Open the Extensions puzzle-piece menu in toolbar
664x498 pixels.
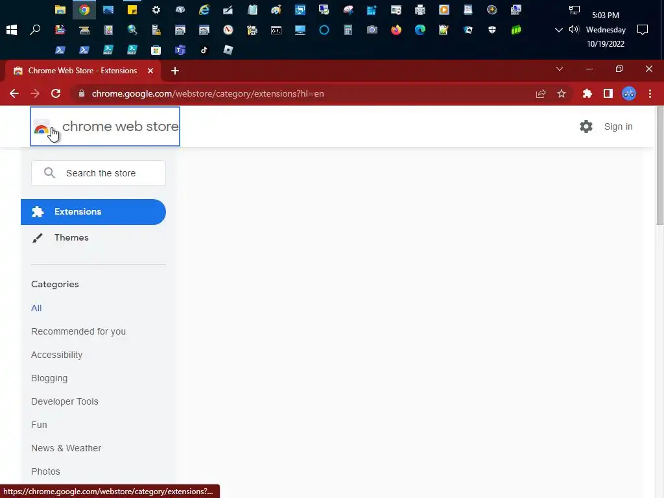587,93
